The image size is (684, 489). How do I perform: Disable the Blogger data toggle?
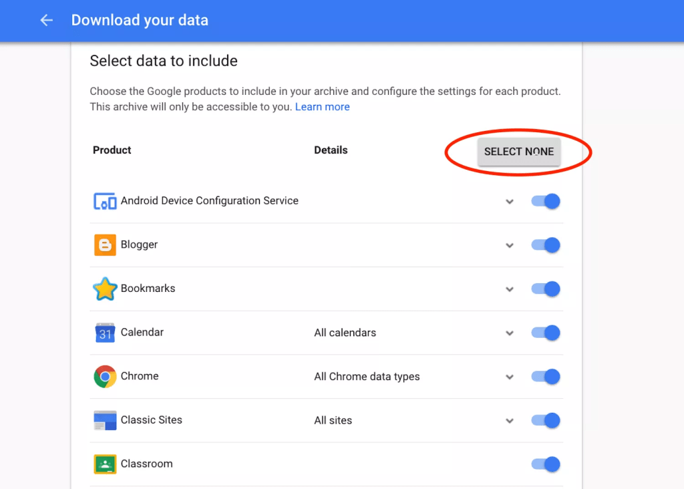(546, 245)
